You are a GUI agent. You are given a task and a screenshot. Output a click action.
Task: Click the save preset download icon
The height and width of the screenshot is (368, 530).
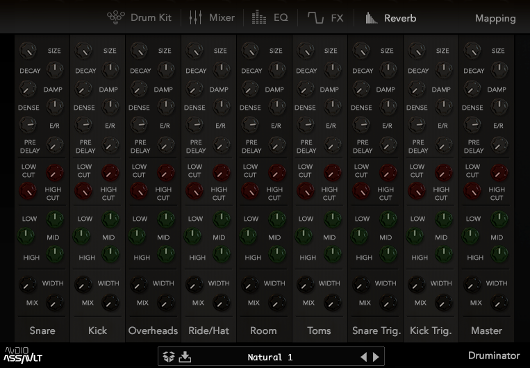(x=185, y=356)
